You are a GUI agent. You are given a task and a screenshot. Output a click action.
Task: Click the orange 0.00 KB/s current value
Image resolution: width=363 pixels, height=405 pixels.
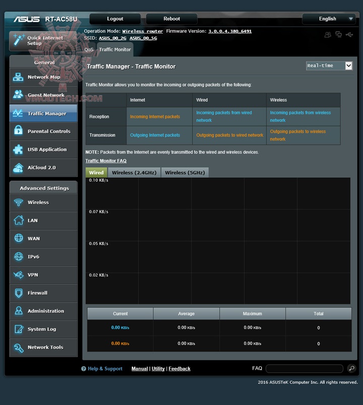pyautogui.click(x=120, y=344)
